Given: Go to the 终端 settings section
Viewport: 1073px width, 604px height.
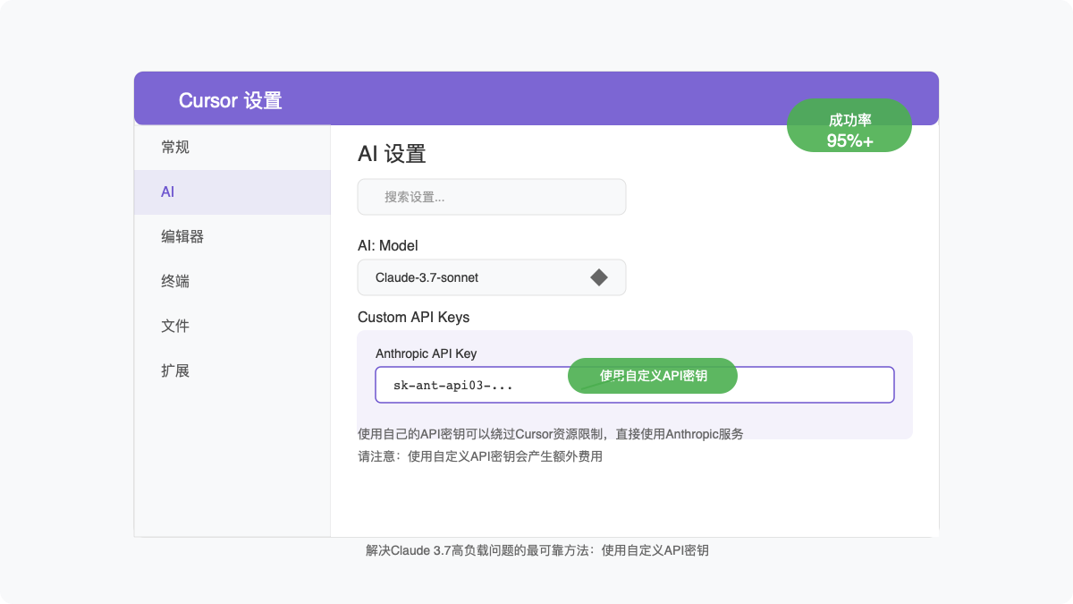Looking at the screenshot, I should coord(232,282).
